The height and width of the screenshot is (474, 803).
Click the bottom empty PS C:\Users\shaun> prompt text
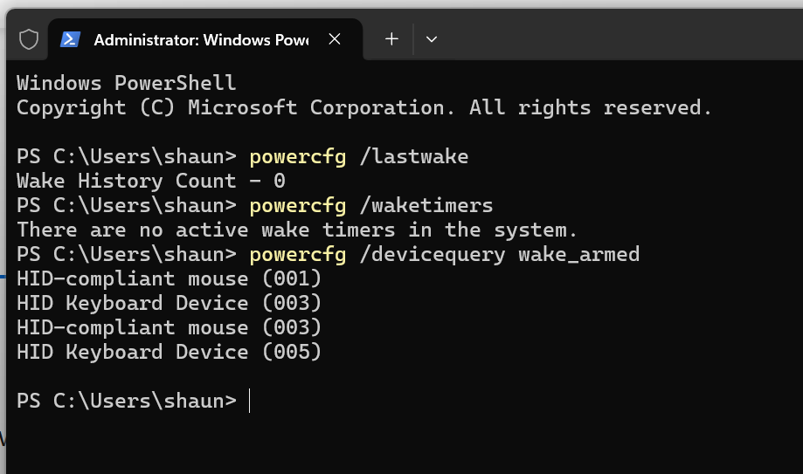click(127, 401)
